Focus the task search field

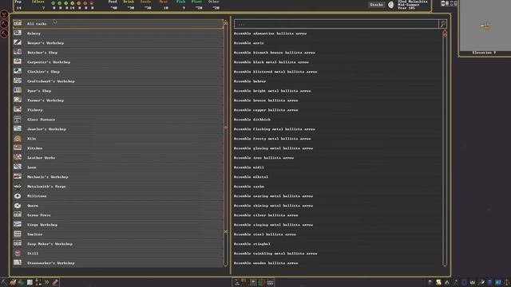coord(336,24)
